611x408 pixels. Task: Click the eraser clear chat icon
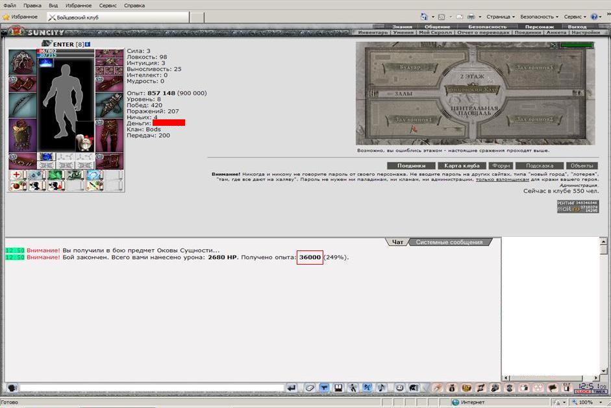(x=310, y=388)
